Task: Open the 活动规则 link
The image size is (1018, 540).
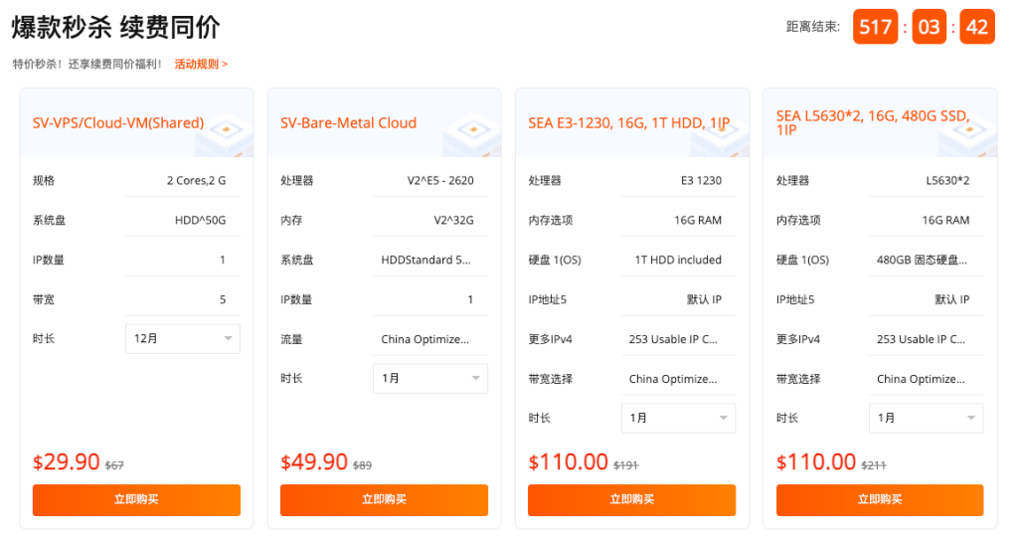Action: (x=201, y=64)
